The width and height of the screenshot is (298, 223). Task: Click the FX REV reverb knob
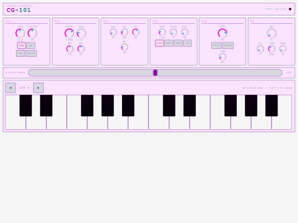(272, 34)
